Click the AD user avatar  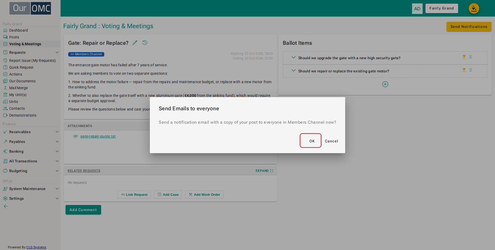(417, 8)
